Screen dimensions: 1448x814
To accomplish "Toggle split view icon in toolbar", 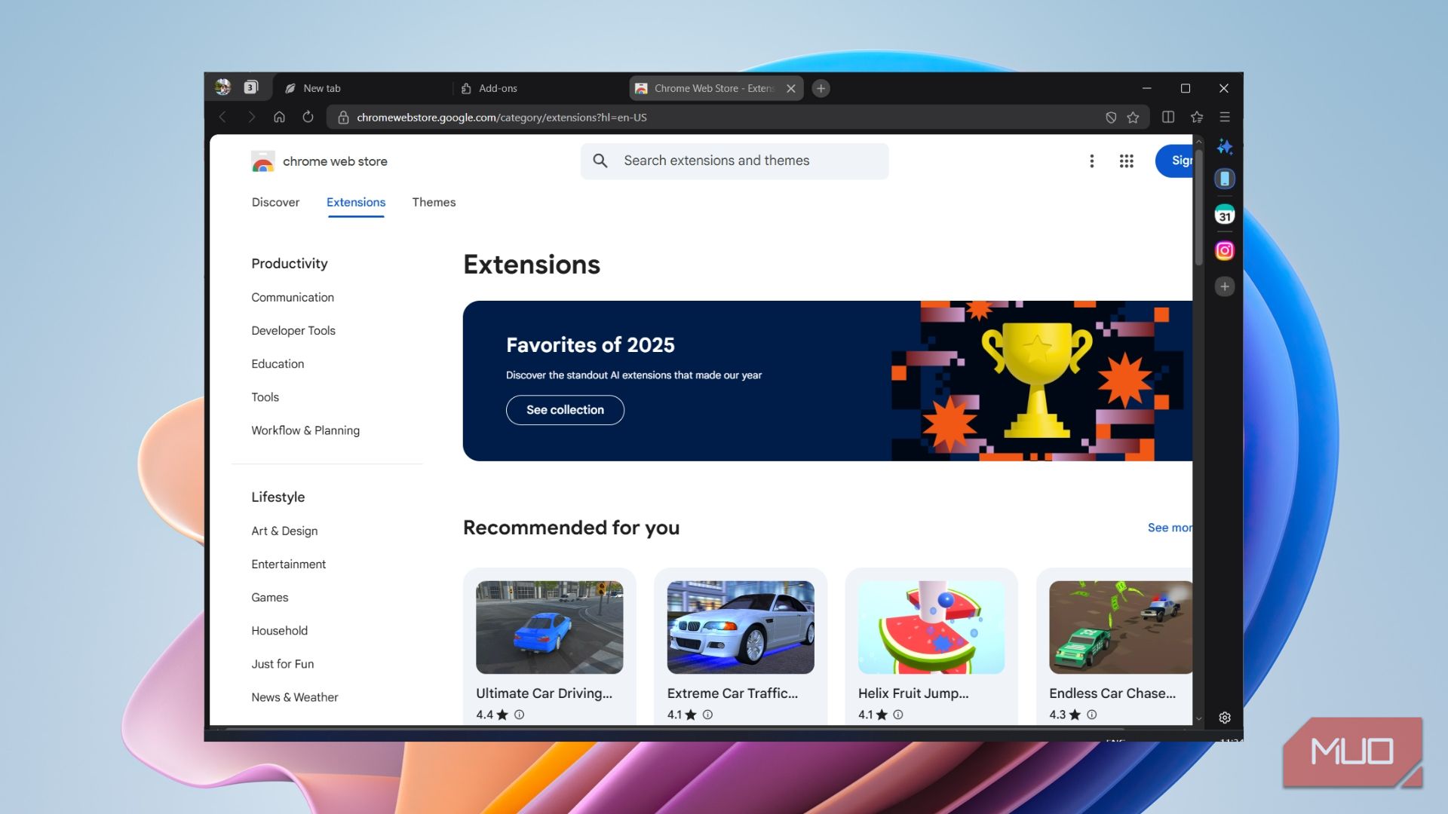I will point(1168,117).
